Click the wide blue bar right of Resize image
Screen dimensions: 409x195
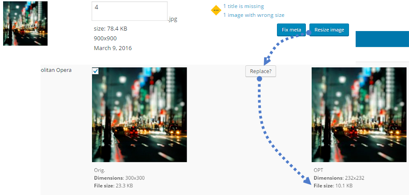click(382, 39)
